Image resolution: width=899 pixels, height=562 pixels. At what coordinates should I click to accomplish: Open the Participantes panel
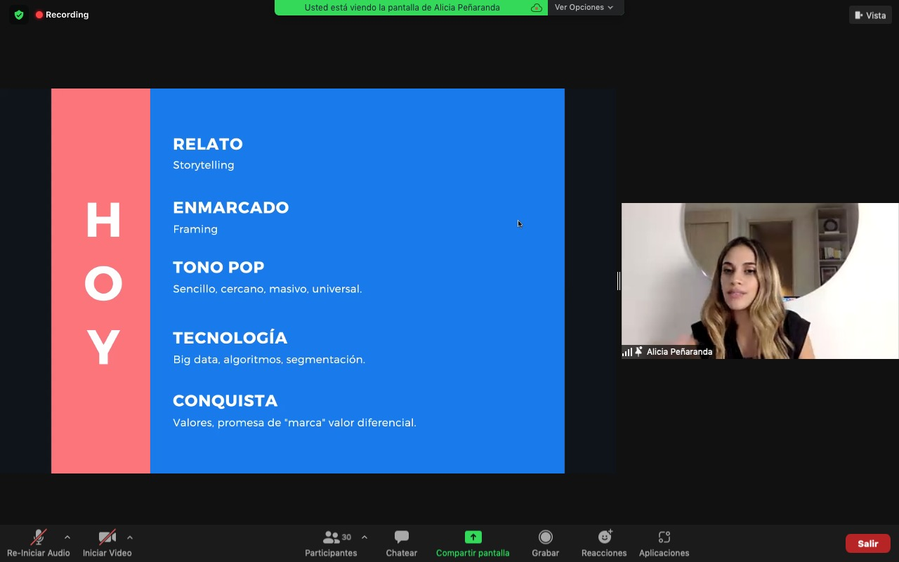click(331, 543)
